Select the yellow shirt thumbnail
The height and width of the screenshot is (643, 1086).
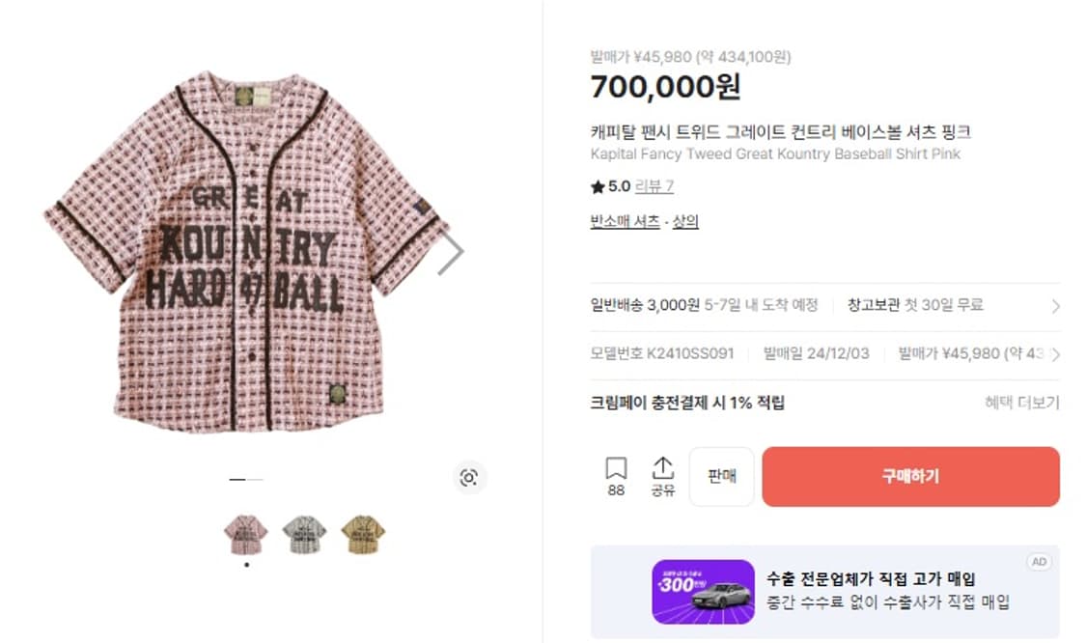tap(362, 534)
